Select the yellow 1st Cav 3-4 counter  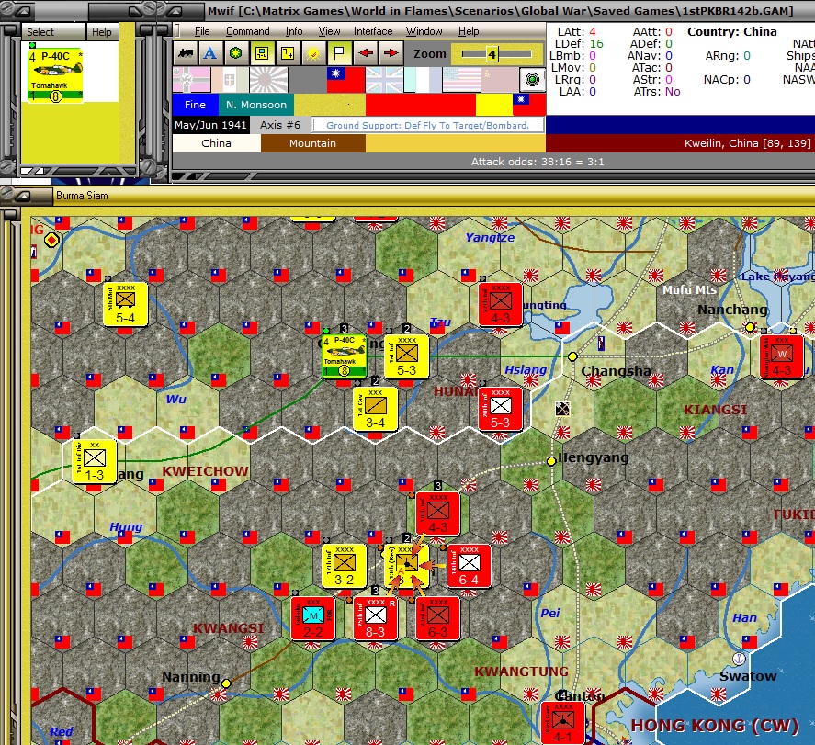pos(375,409)
